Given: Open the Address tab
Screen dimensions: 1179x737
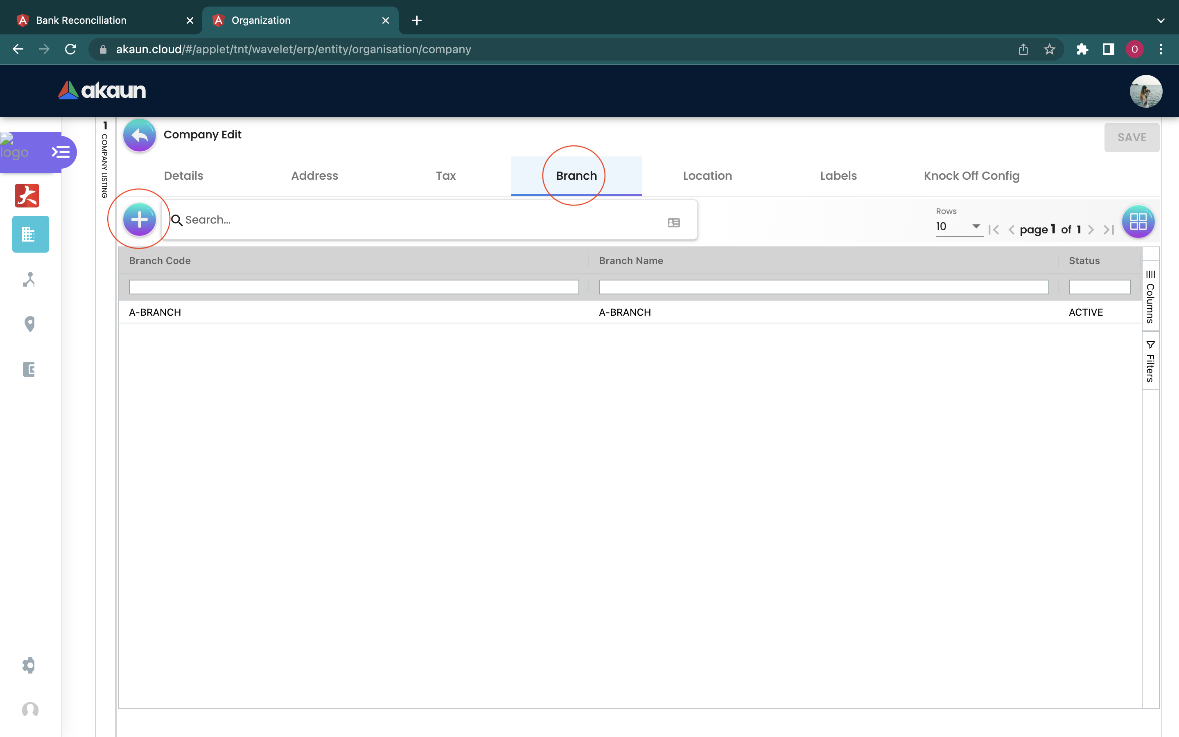Looking at the screenshot, I should coord(314,176).
